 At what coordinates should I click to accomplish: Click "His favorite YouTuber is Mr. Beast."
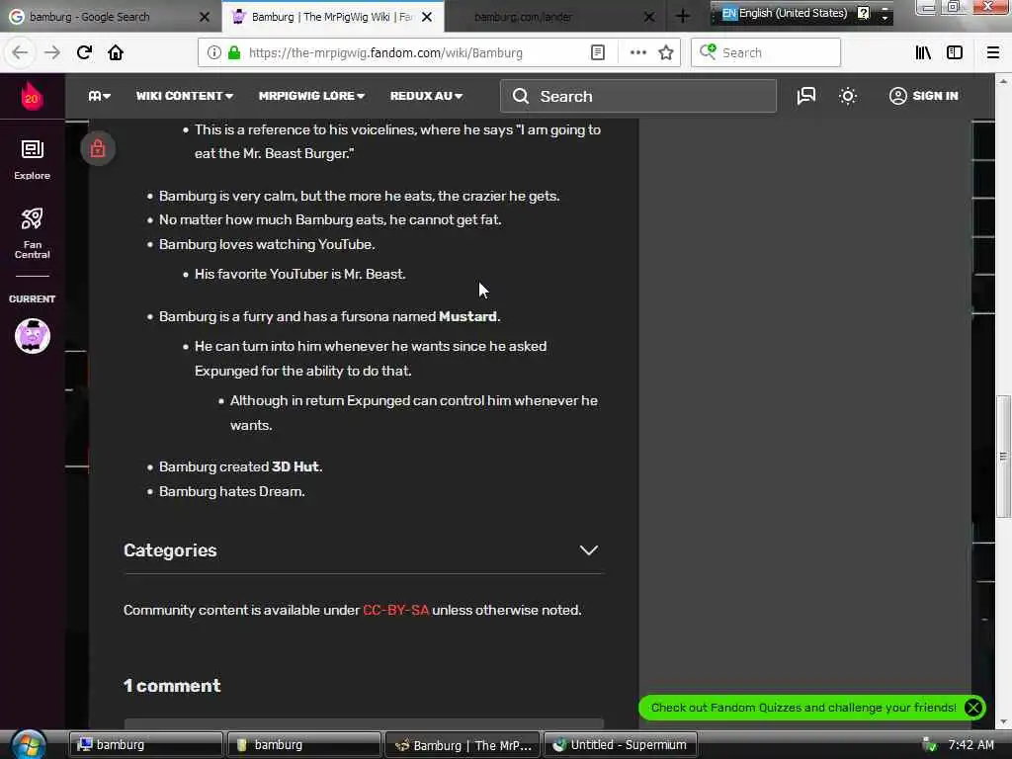click(300, 275)
